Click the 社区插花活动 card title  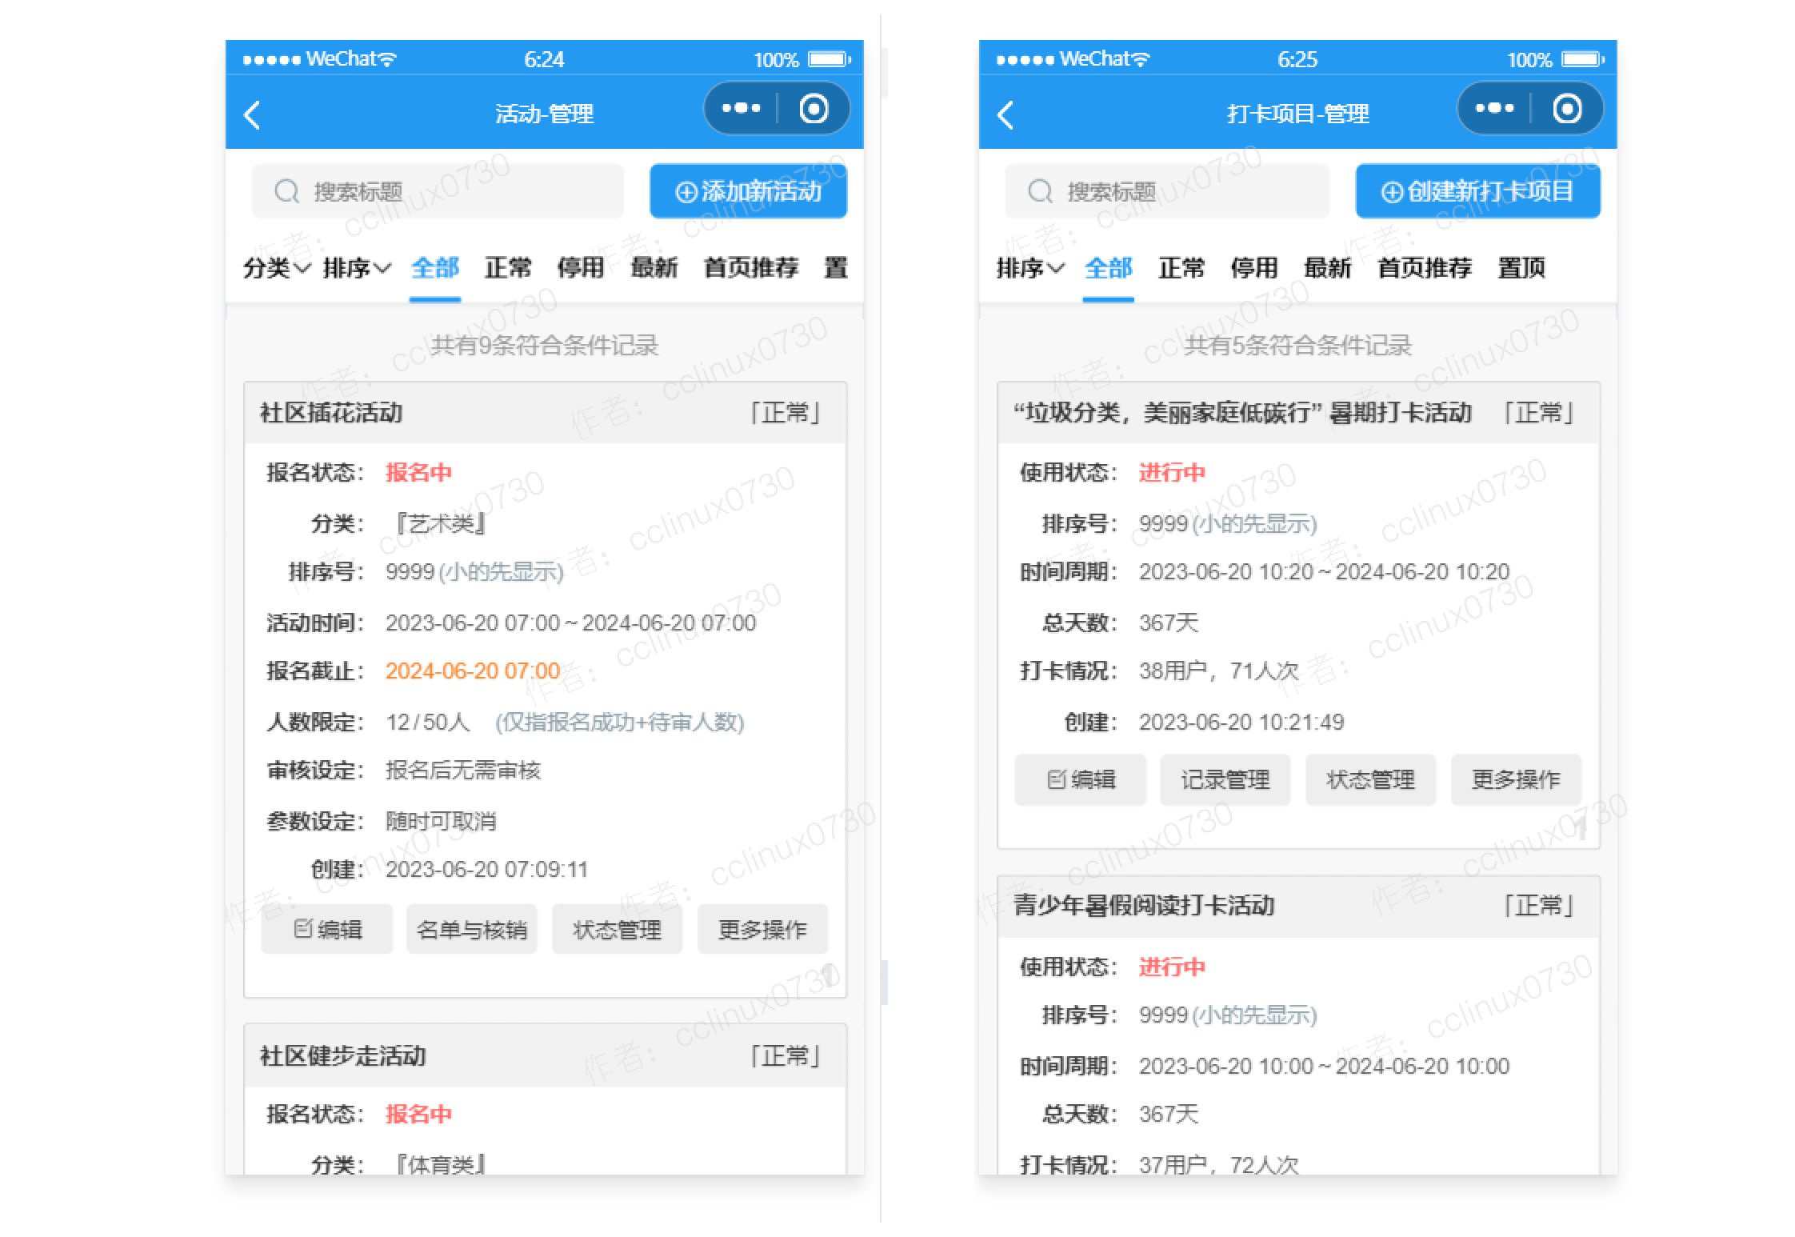coord(331,413)
